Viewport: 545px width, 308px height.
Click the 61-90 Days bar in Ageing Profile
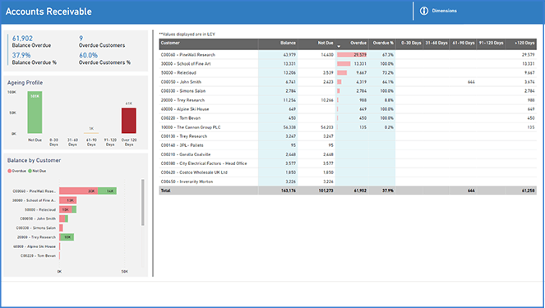[91, 133]
